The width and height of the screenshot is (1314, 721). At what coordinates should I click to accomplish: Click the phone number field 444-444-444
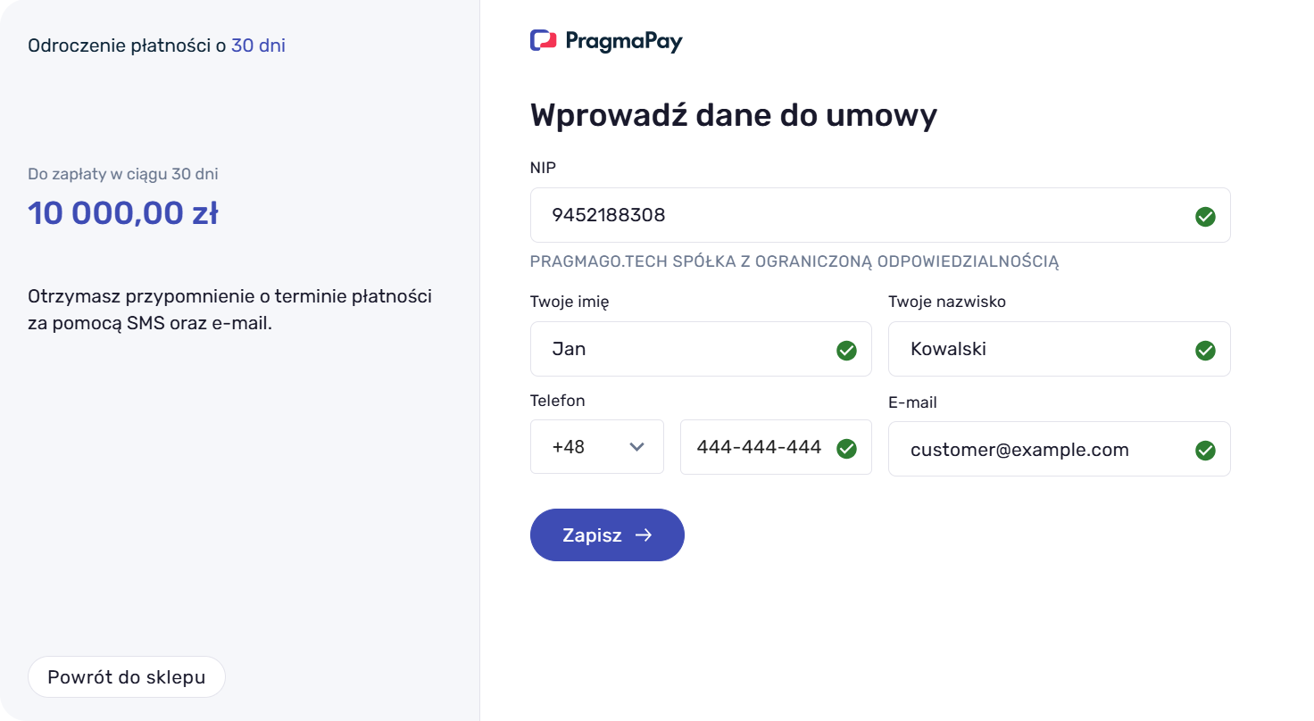759,447
